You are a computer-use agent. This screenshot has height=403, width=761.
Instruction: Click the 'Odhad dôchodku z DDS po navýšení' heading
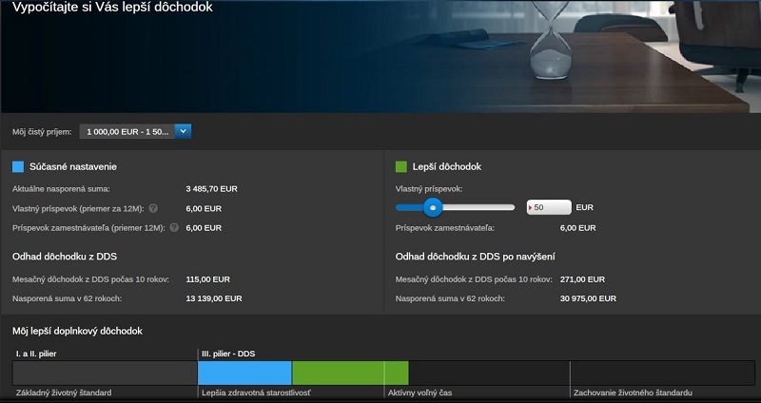[x=475, y=257]
